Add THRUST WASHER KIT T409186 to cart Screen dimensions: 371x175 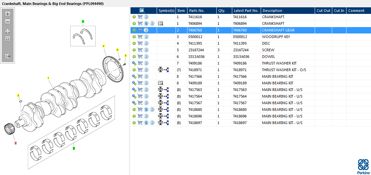[140, 63]
